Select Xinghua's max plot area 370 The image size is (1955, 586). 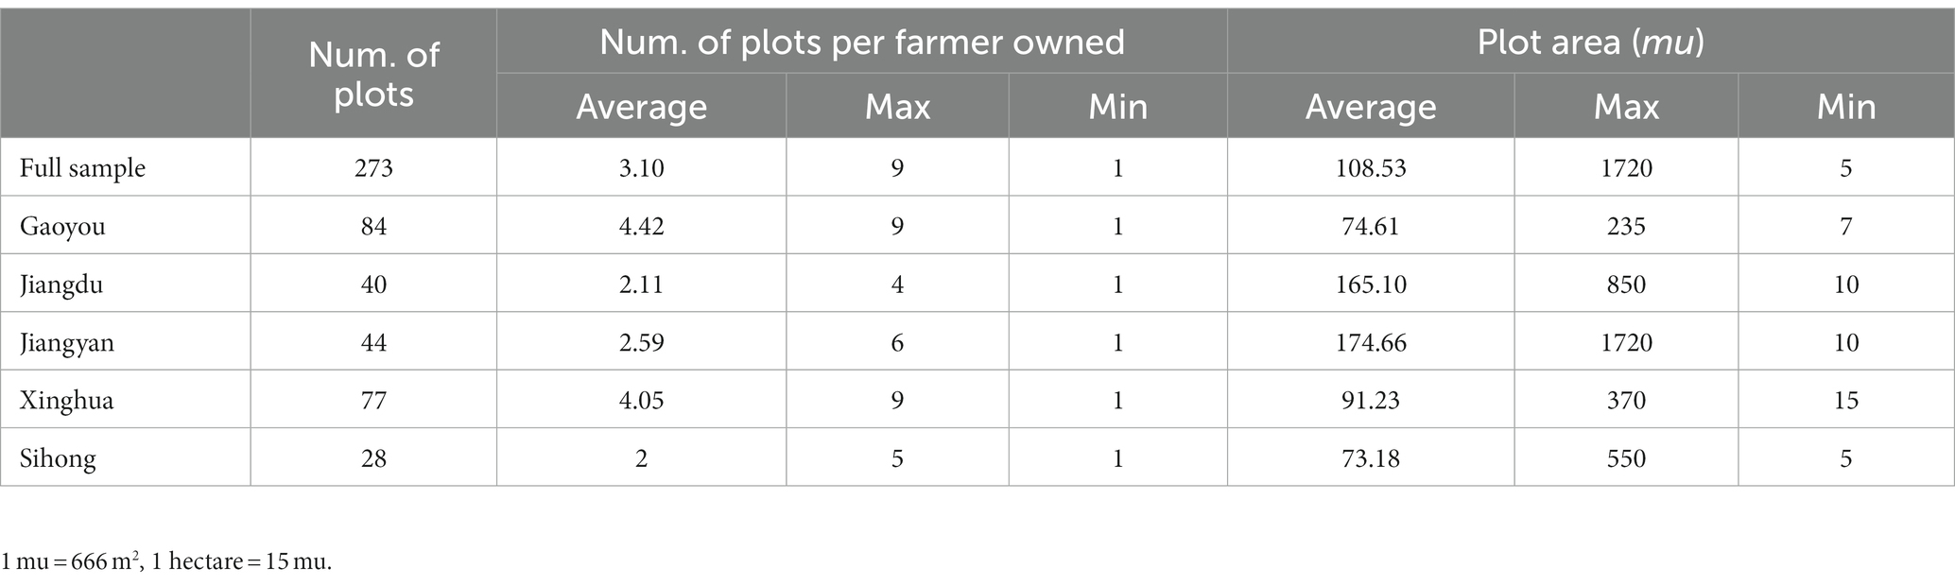pos(1626,401)
